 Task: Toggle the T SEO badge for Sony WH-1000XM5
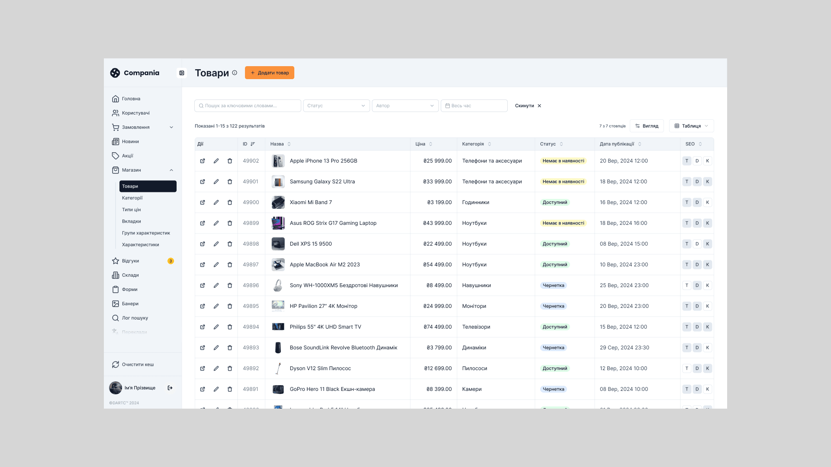(x=686, y=285)
